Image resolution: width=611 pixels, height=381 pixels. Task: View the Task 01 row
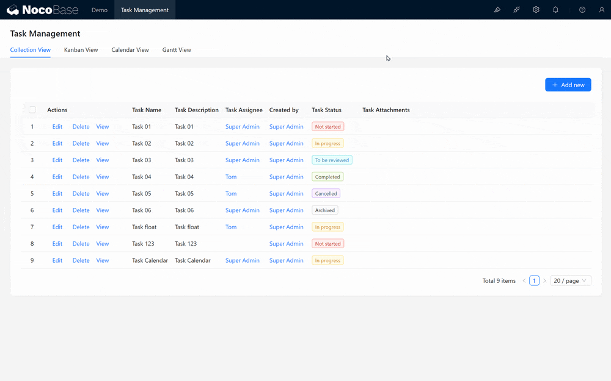point(103,127)
